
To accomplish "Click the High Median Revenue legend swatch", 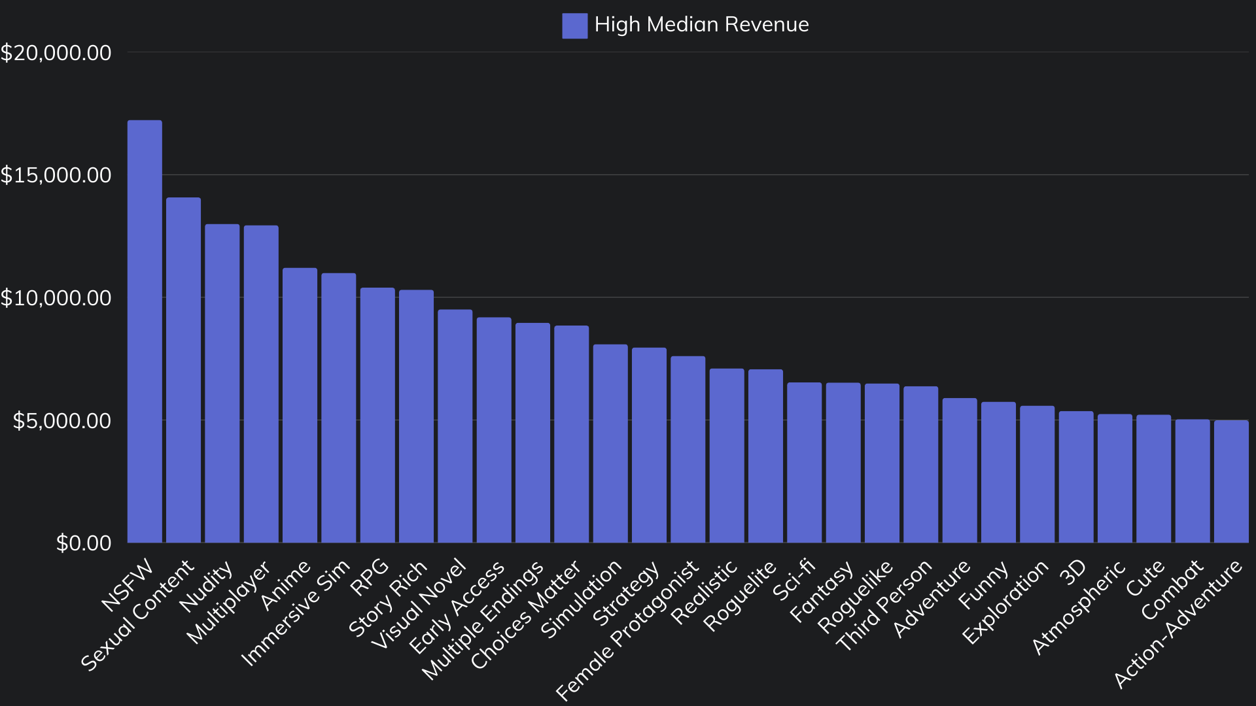I will (x=574, y=26).
